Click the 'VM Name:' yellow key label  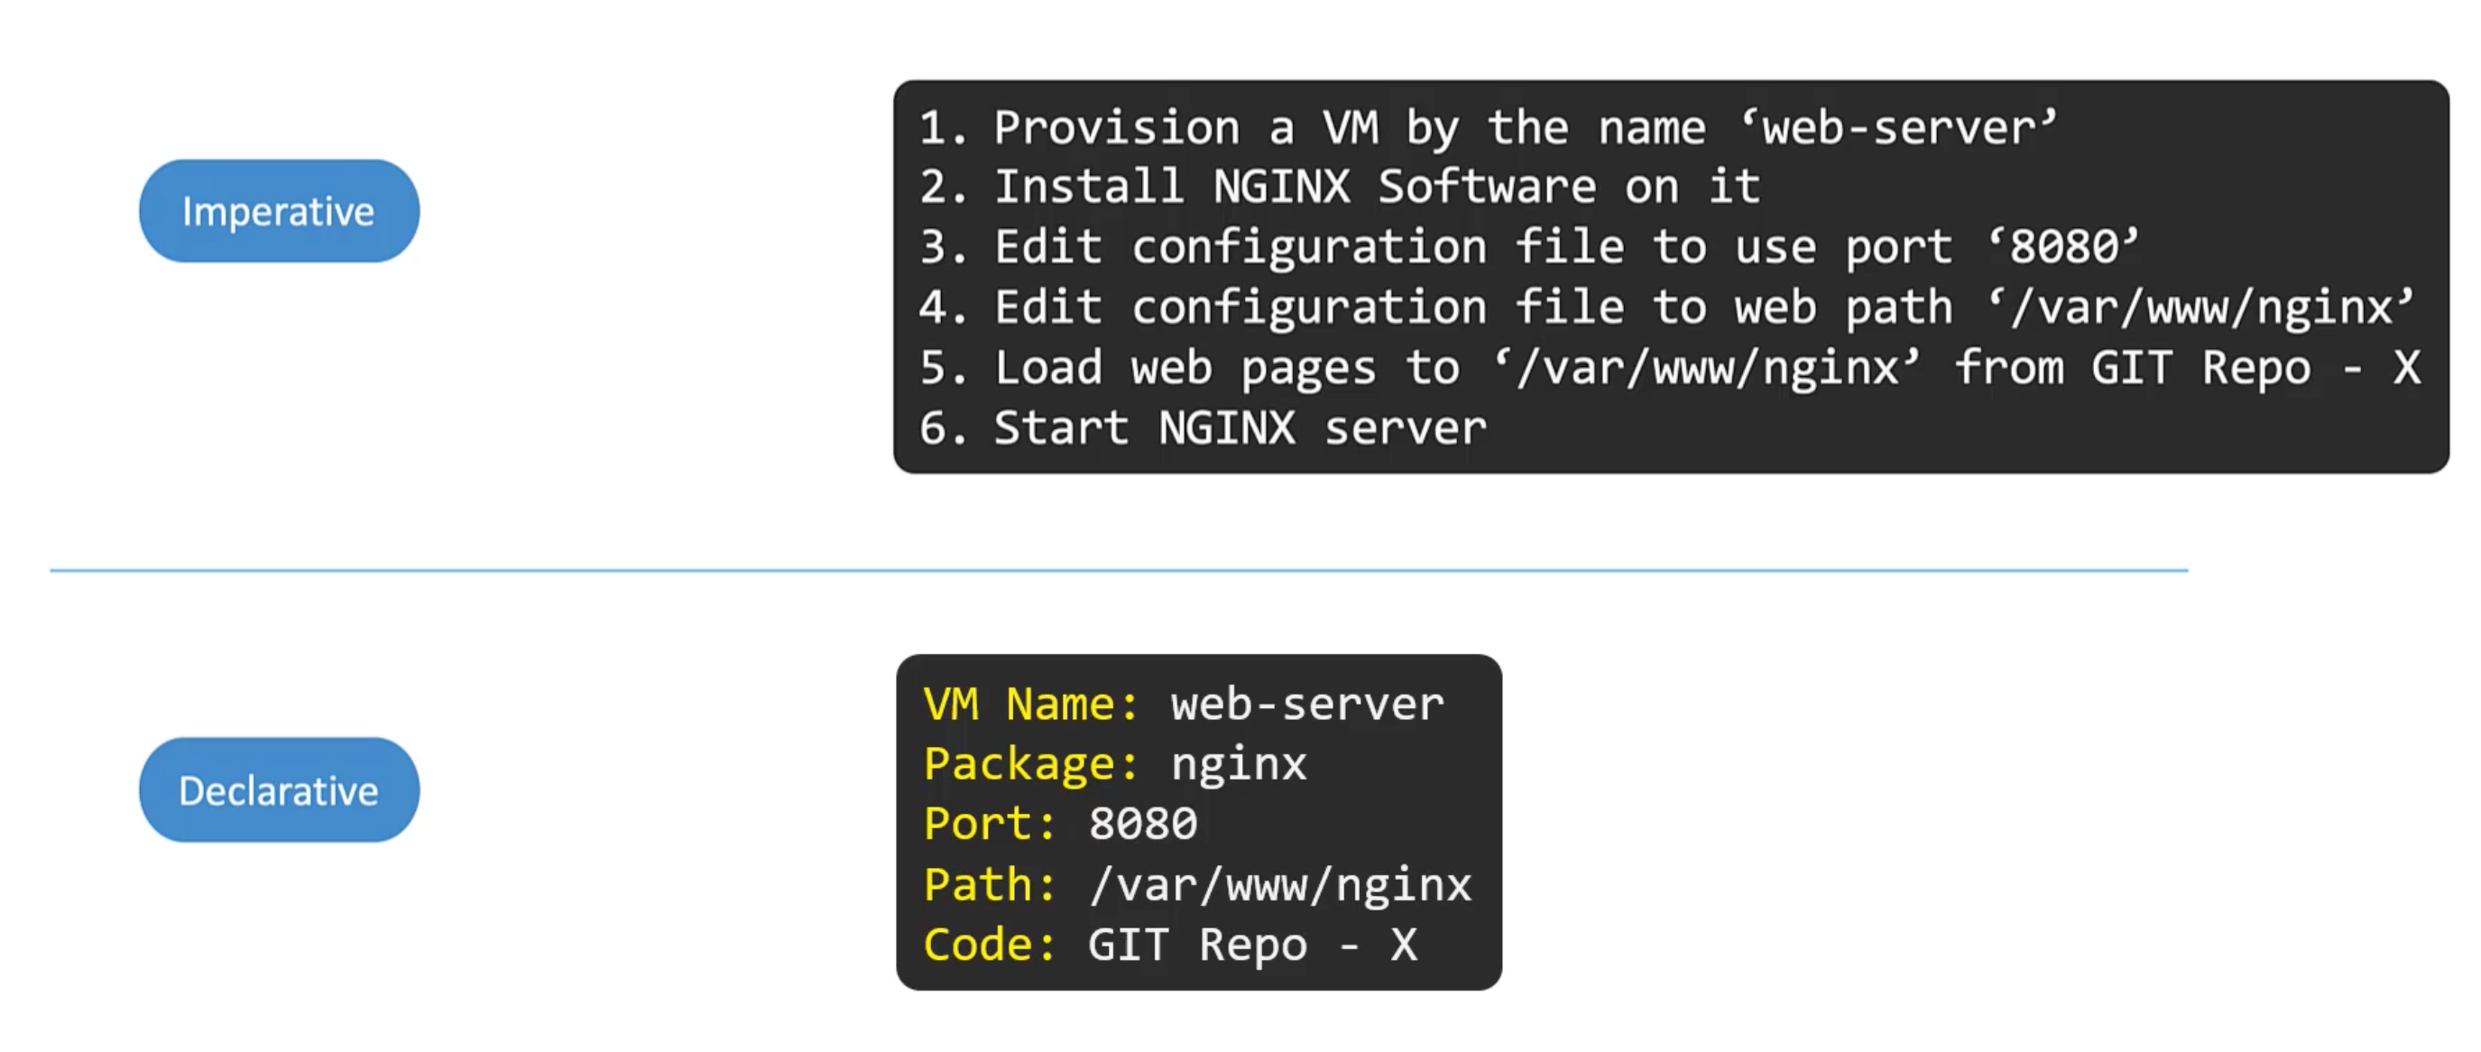1031,705
